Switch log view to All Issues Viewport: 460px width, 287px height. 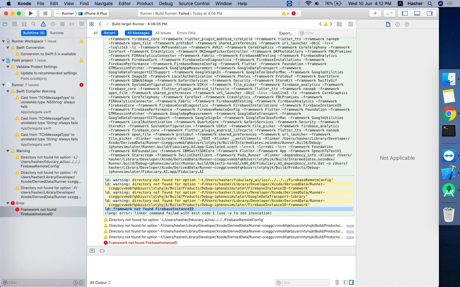(x=163, y=33)
